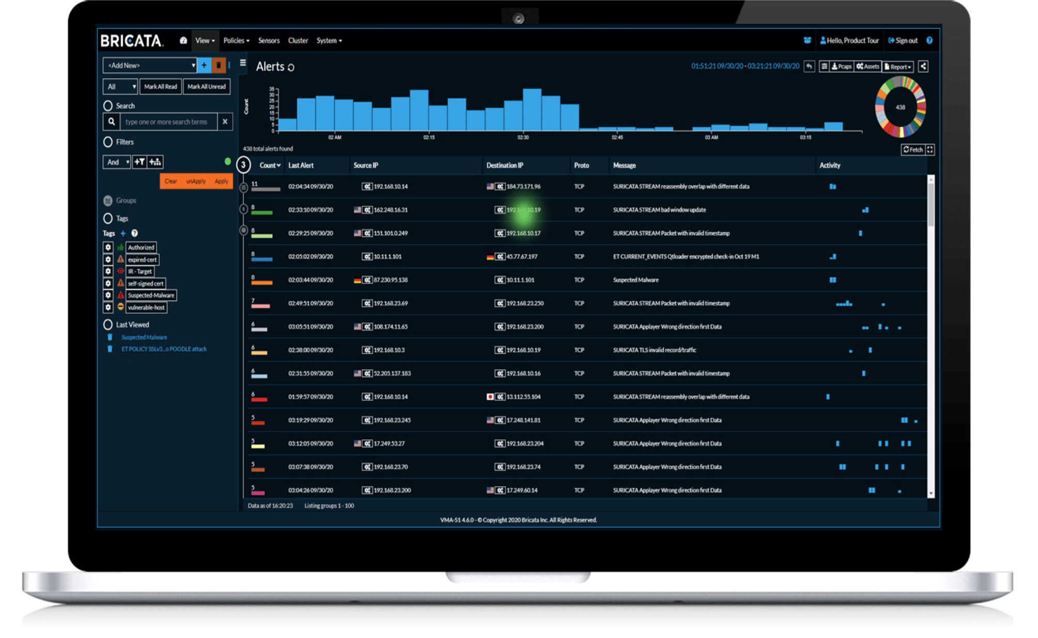Click the magnifier icon in the search bar
Image resolution: width=1038 pixels, height=638 pixels.
coord(112,121)
